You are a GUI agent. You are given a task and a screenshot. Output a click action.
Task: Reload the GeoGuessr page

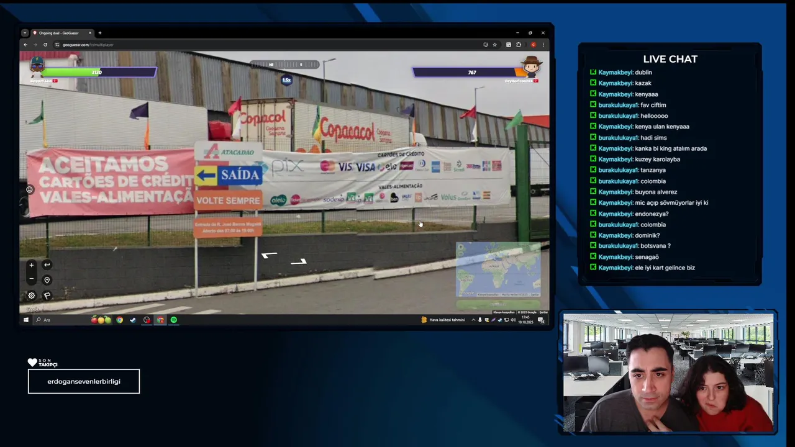click(45, 45)
